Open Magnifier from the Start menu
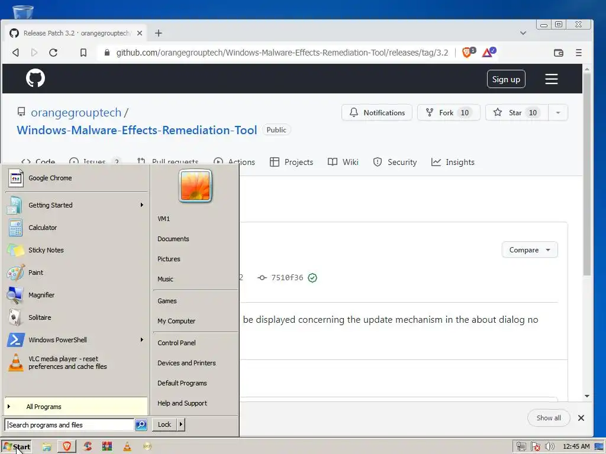Screen dimensions: 606x454 pyautogui.click(x=76, y=295)
